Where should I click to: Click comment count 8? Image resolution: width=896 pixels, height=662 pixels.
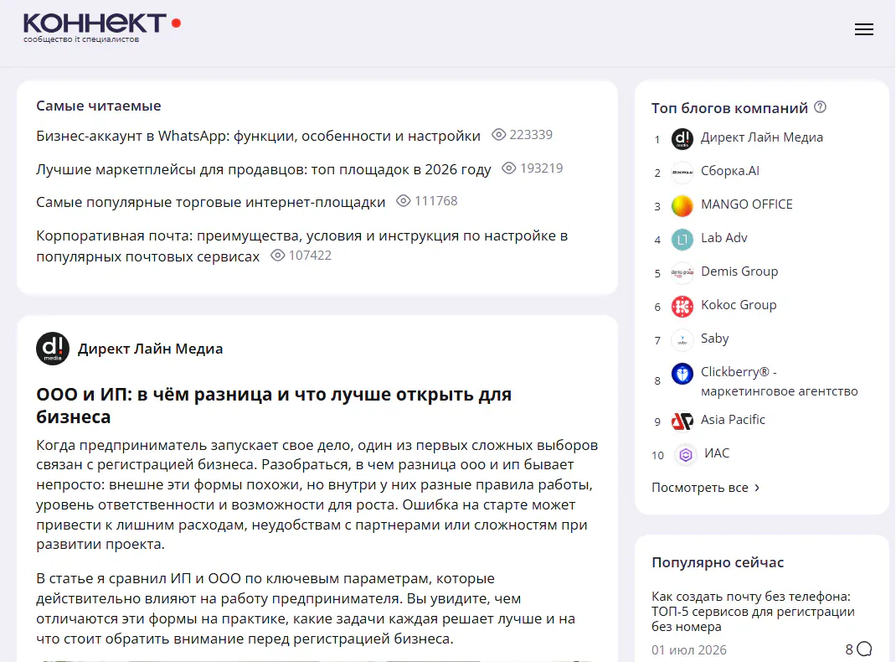[849, 649]
